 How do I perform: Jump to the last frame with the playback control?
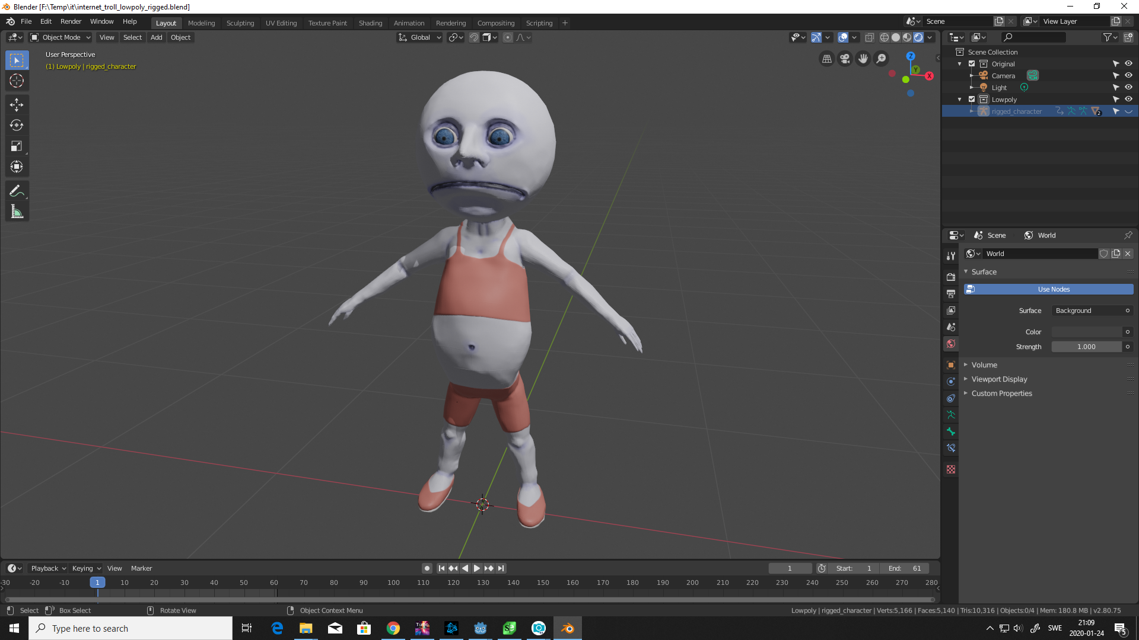(501, 568)
